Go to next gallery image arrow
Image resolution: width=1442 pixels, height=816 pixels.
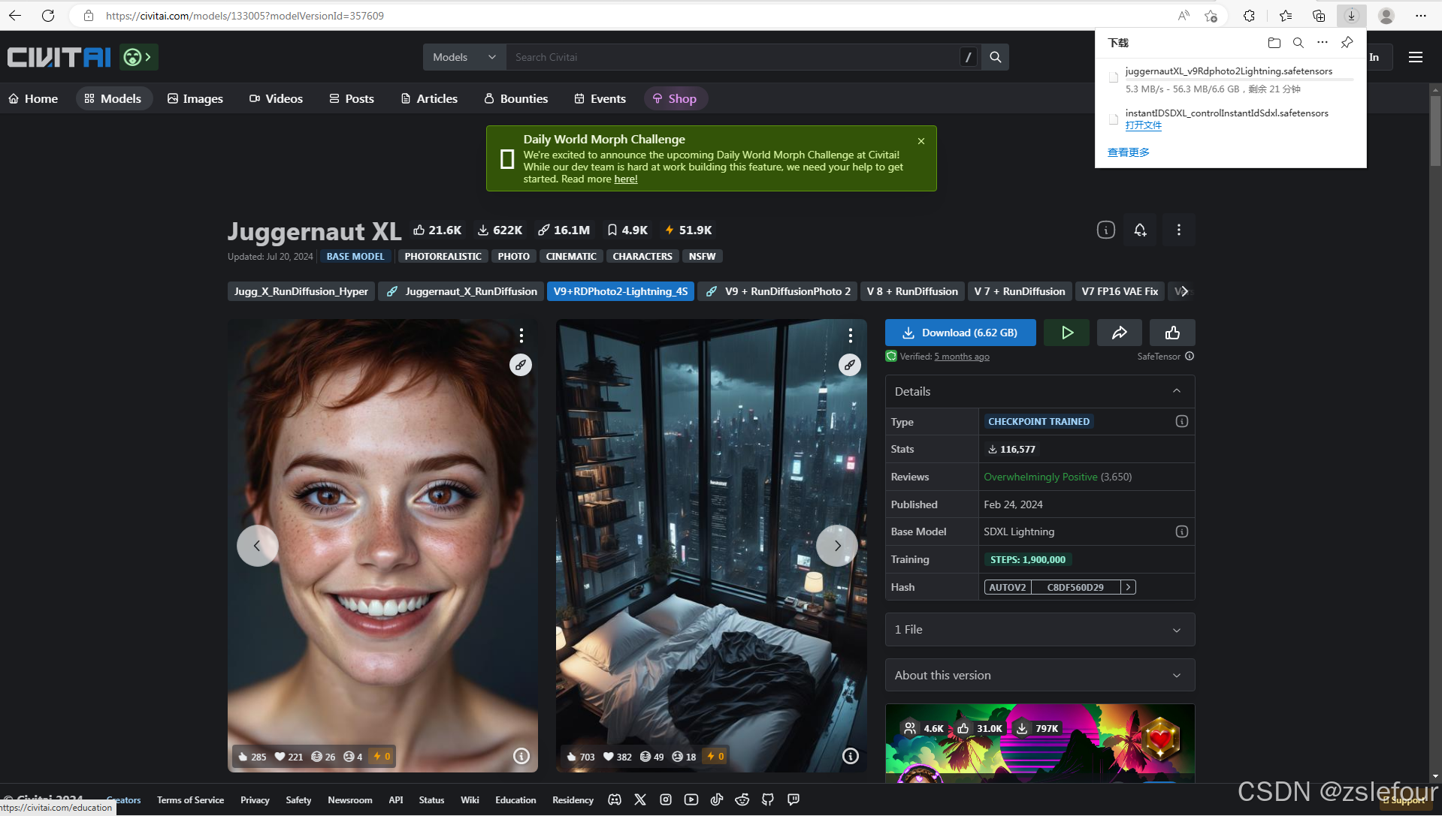pos(837,546)
